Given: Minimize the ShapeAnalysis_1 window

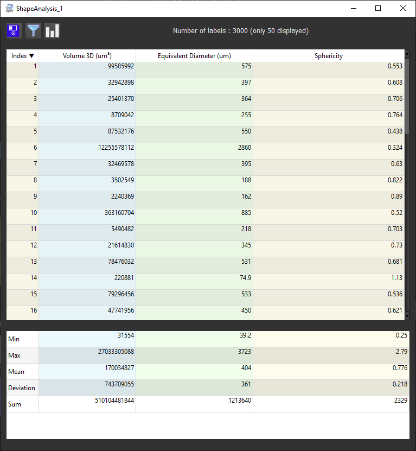Looking at the screenshot, I should [354, 8].
